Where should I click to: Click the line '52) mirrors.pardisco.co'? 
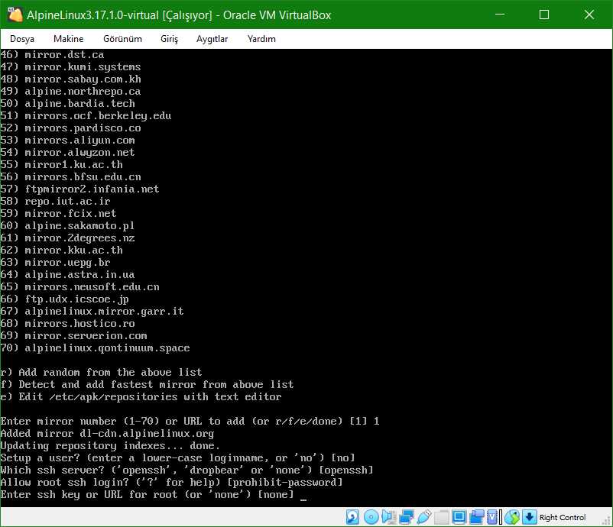(x=70, y=128)
